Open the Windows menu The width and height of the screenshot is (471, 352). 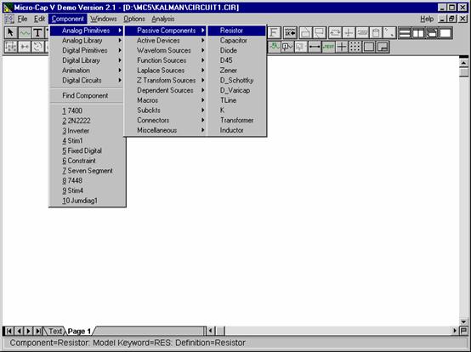point(104,19)
